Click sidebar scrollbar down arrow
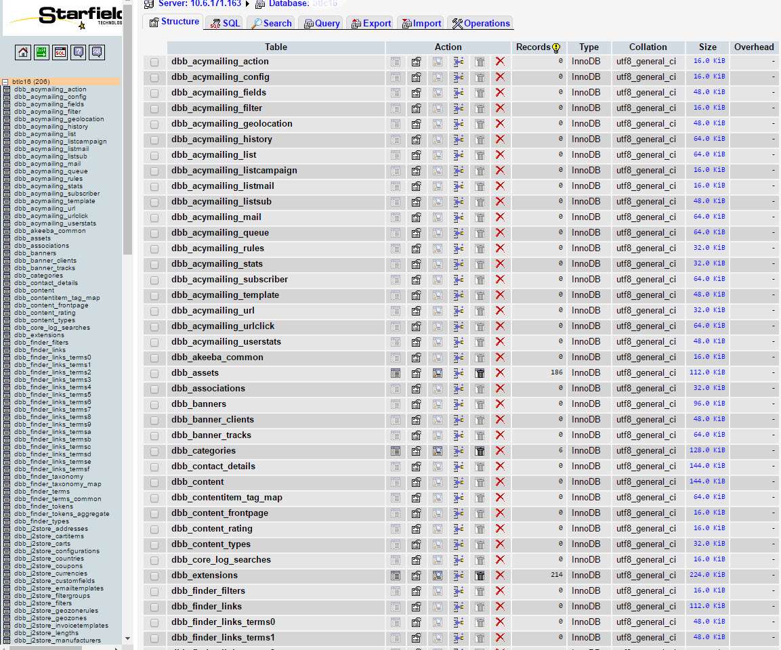The width and height of the screenshot is (781, 650). coord(127,638)
